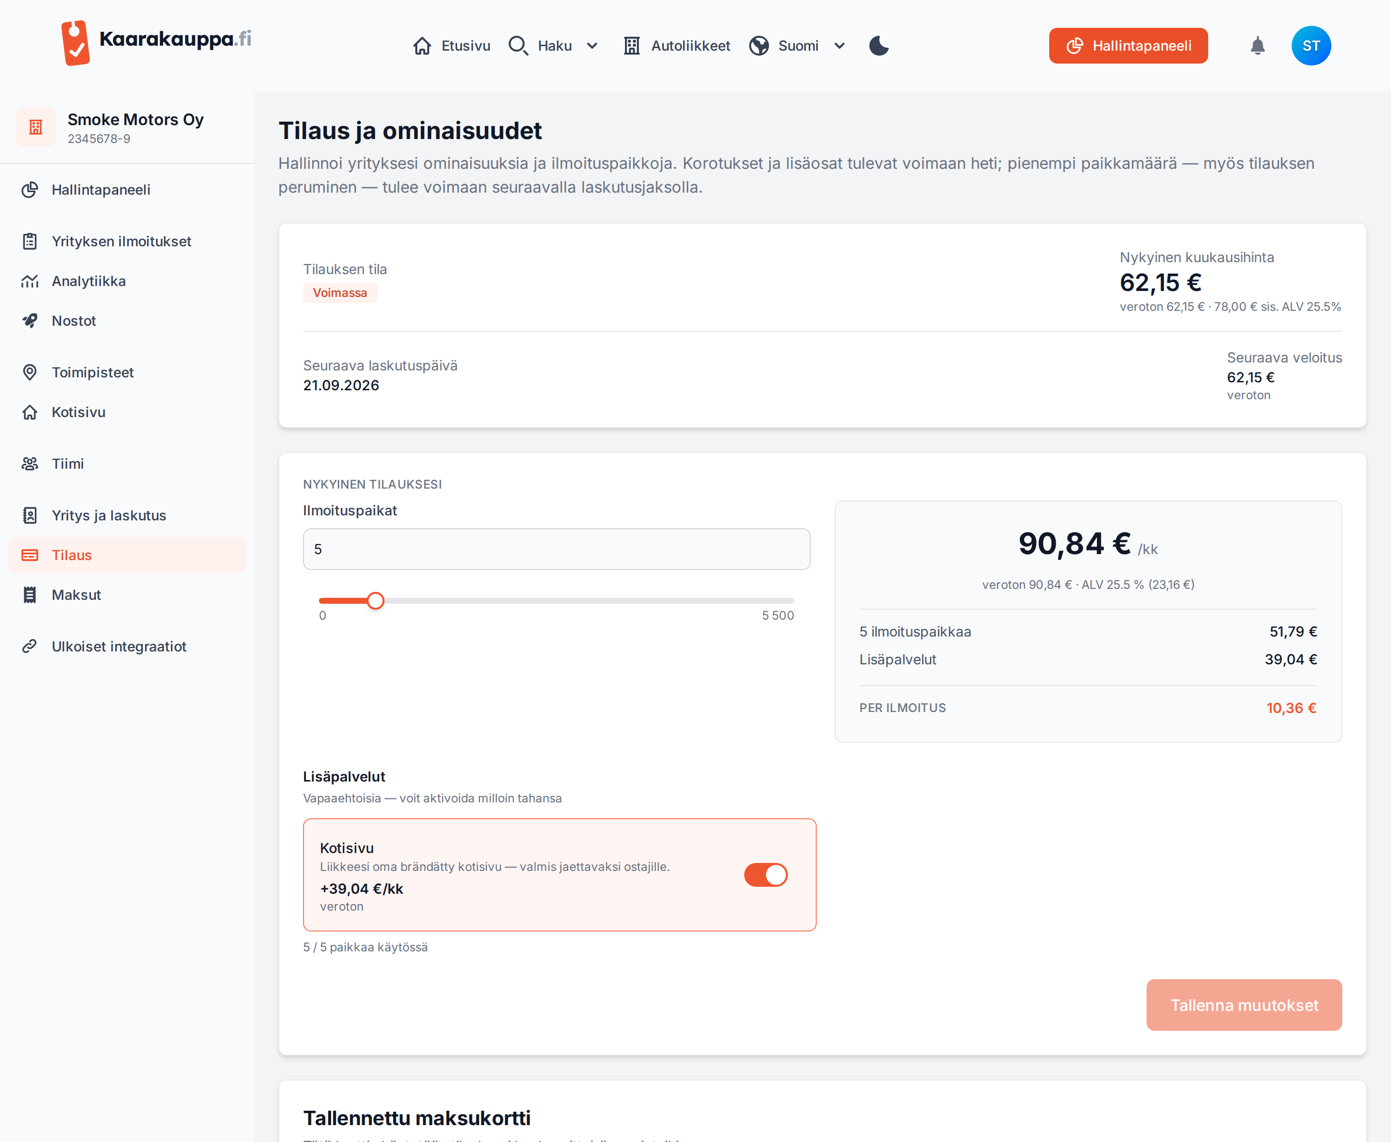1391x1142 pixels.
Task: Click the Voimassa status badge
Action: [339, 293]
